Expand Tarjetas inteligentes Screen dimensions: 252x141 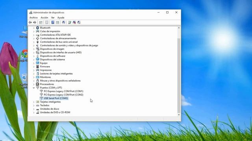tap(34, 102)
